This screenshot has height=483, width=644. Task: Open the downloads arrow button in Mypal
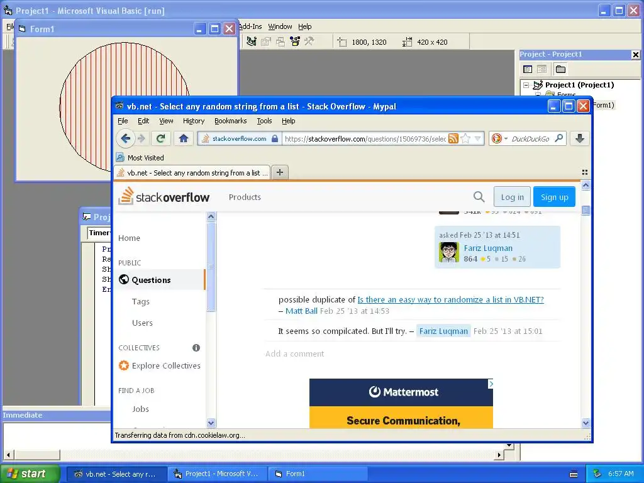pos(579,138)
